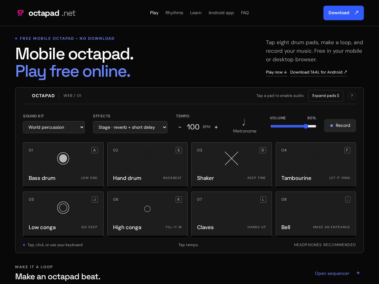Click 'Tap, click, or use your keyboard' hint
The image size is (379, 284).
[x=55, y=245]
